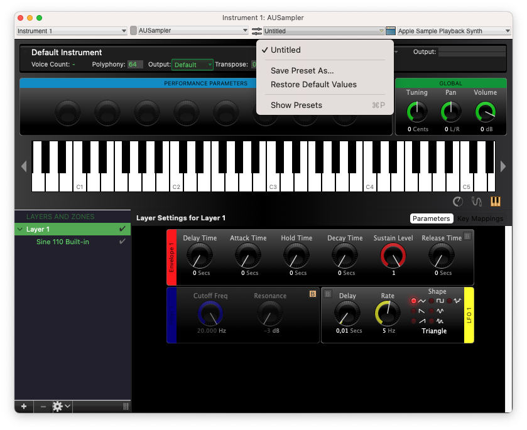Click the round dial view icon
Viewport: 527px width, 430px height.
pyautogui.click(x=457, y=202)
